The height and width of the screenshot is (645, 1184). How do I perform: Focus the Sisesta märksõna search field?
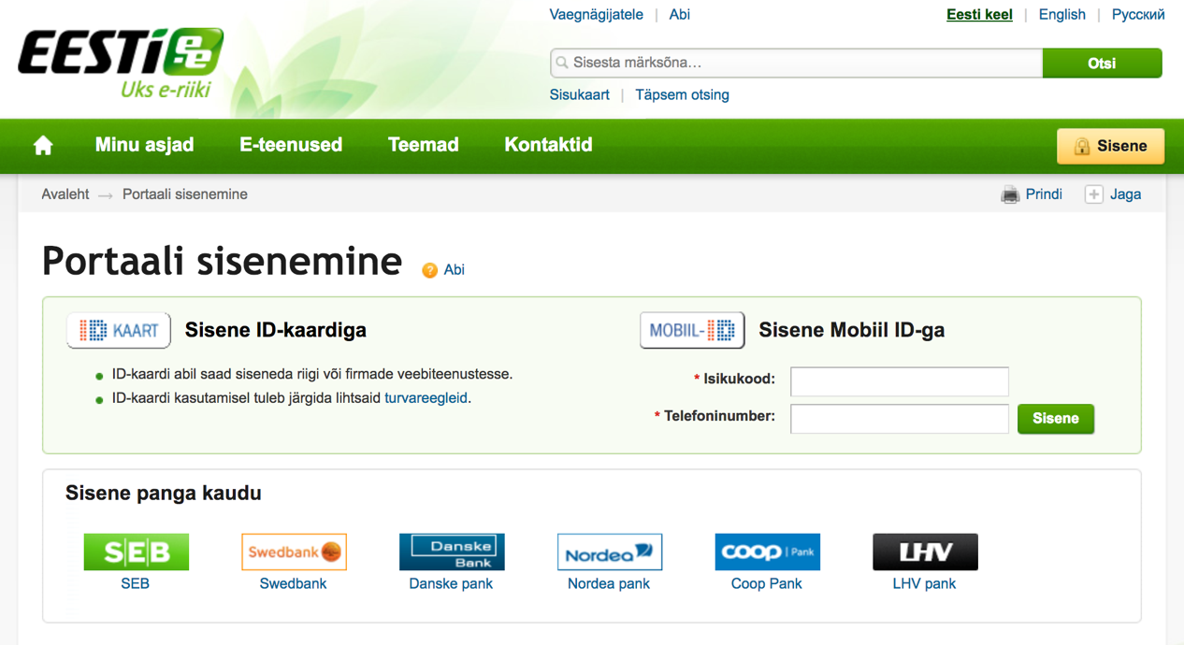(797, 64)
